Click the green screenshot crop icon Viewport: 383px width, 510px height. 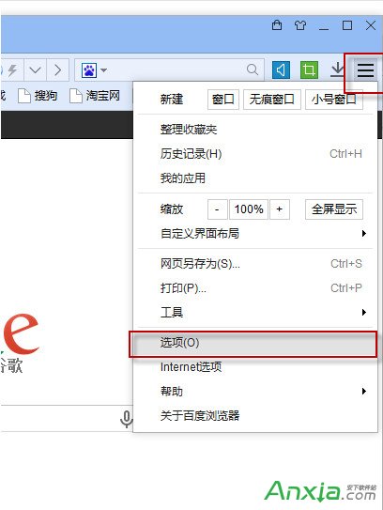pyautogui.click(x=309, y=70)
